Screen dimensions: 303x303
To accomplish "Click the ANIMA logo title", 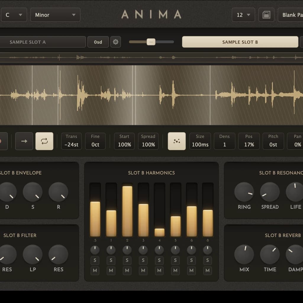I will point(151,14).
